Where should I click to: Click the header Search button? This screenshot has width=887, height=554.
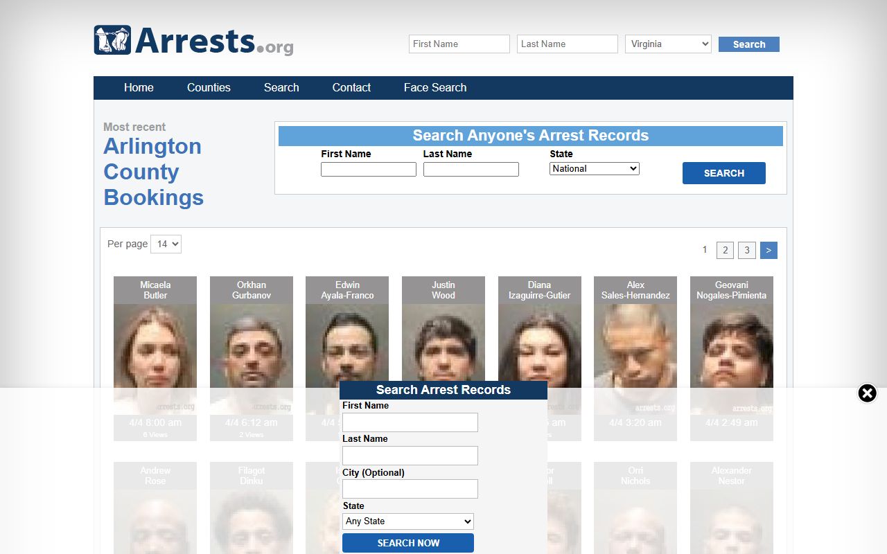pyautogui.click(x=749, y=44)
